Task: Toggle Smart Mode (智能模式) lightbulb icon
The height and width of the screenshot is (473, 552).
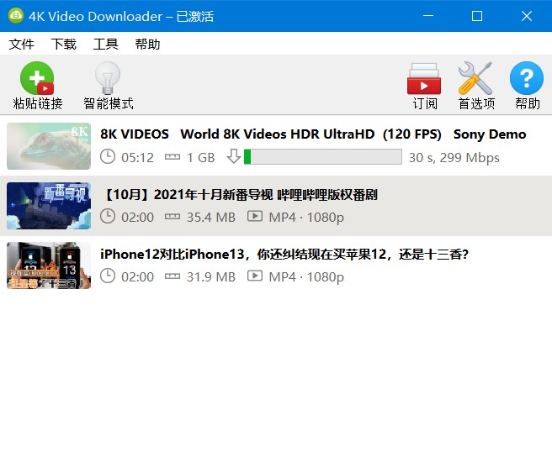Action: pyautogui.click(x=108, y=78)
